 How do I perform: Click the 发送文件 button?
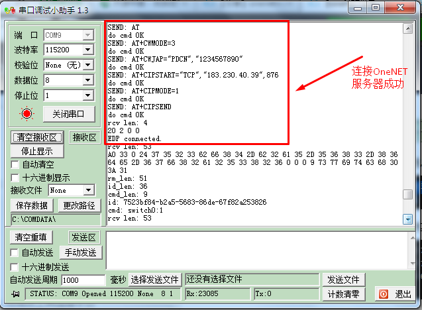pos(344,280)
